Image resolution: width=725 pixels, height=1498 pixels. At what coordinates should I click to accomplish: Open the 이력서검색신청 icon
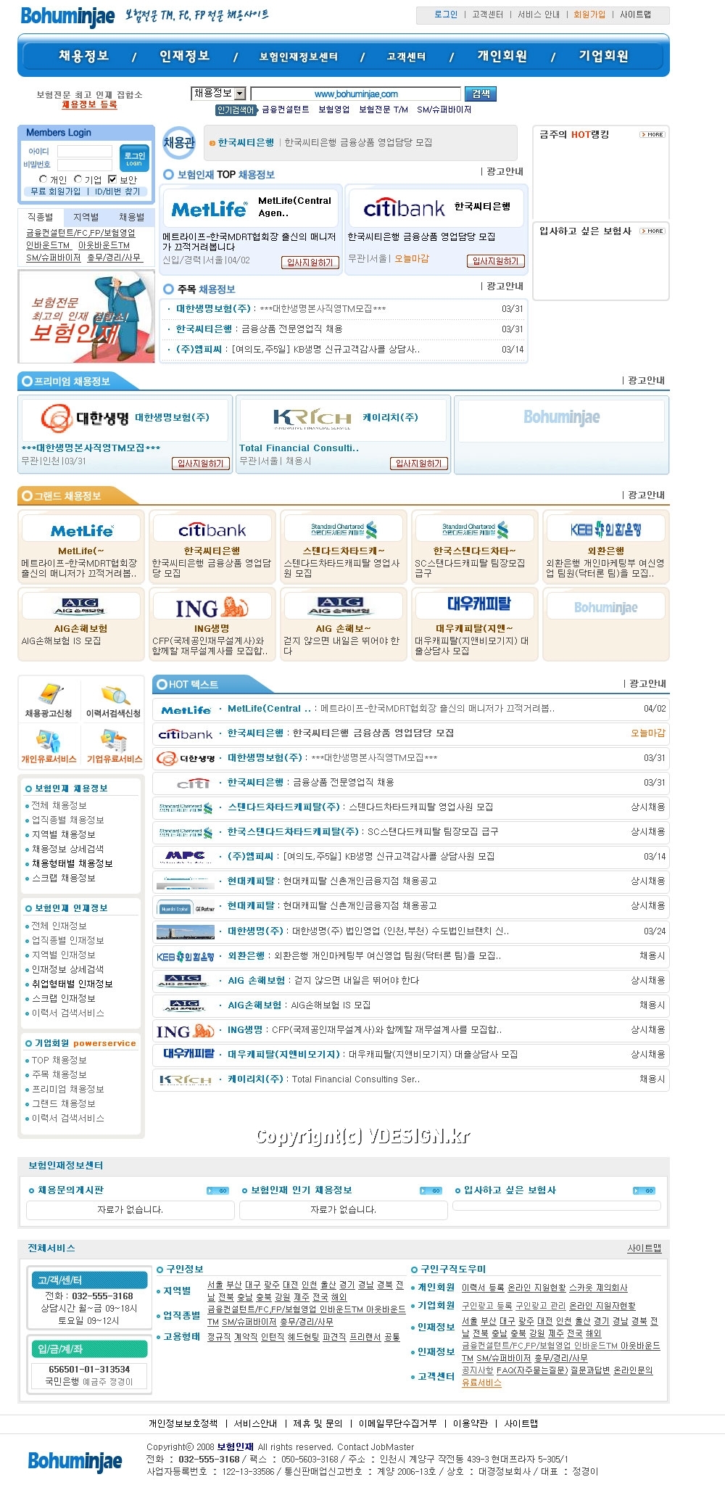114,700
